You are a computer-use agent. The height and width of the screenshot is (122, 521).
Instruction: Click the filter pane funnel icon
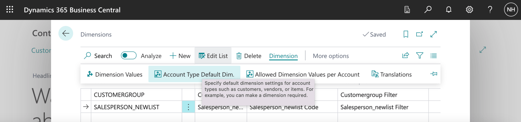coord(420,56)
